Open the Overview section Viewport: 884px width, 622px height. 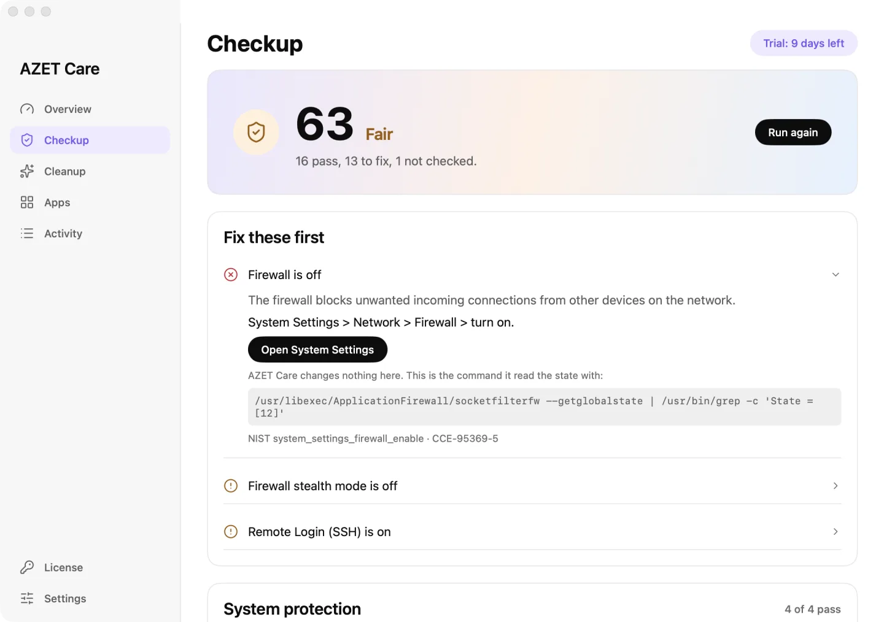[x=90, y=109]
